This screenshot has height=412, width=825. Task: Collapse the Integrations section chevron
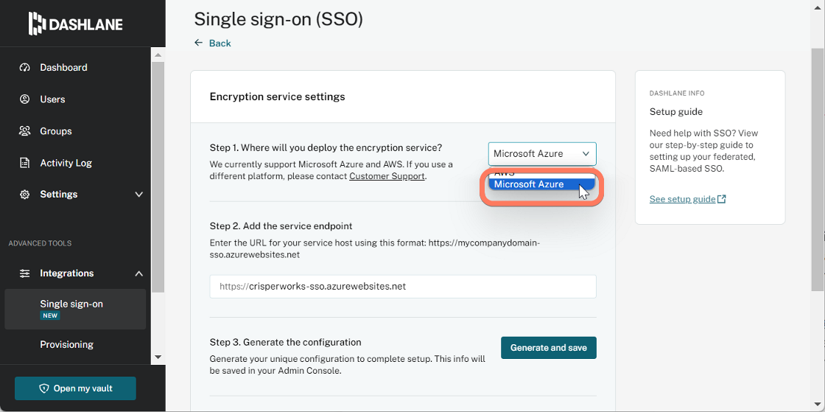[139, 273]
